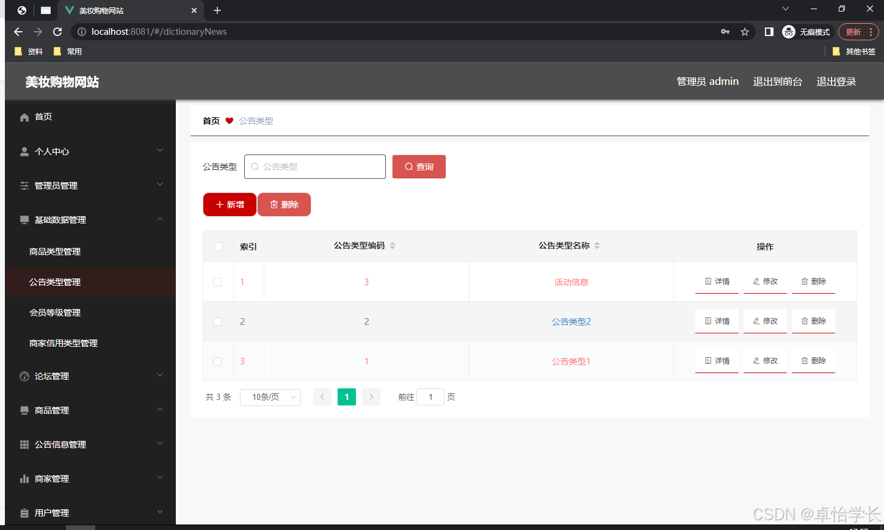Open 商家信用类型管理 in the sidebar
The width and height of the screenshot is (884, 530).
90,343
